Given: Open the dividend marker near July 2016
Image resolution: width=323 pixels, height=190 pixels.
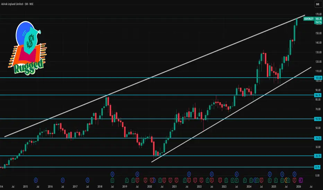Looking at the screenshot, I should (63, 180).
